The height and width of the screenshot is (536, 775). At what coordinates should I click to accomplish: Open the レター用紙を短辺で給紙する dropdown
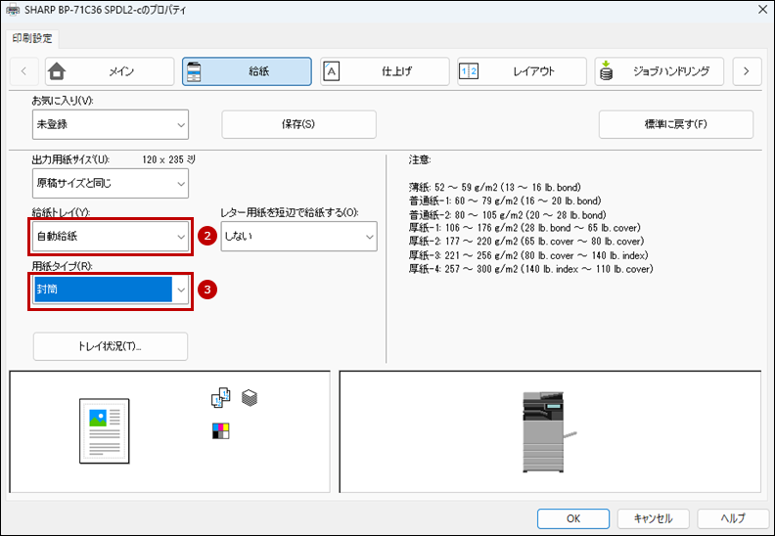pyautogui.click(x=298, y=236)
